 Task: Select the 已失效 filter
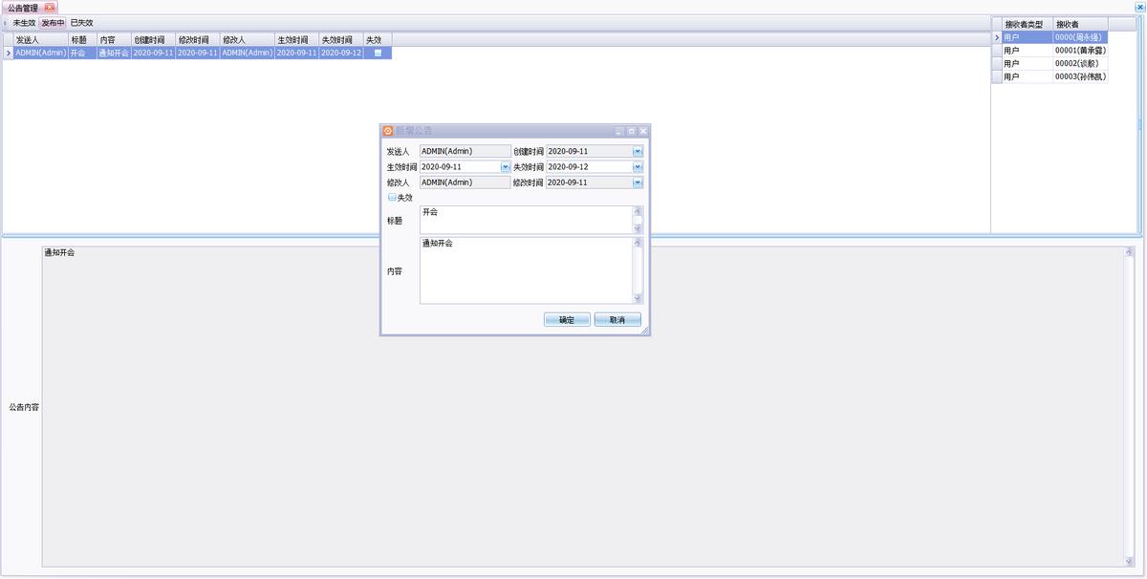tap(82, 23)
